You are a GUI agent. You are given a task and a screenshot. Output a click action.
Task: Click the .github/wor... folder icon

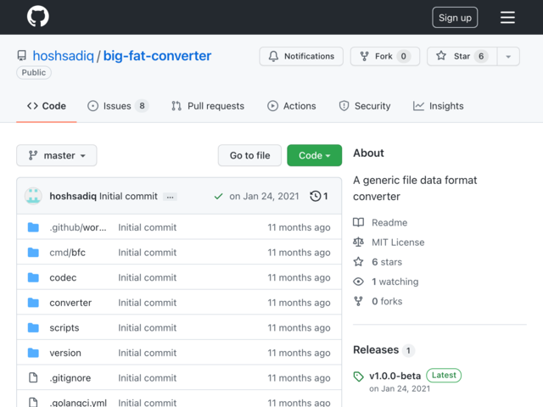(x=33, y=227)
